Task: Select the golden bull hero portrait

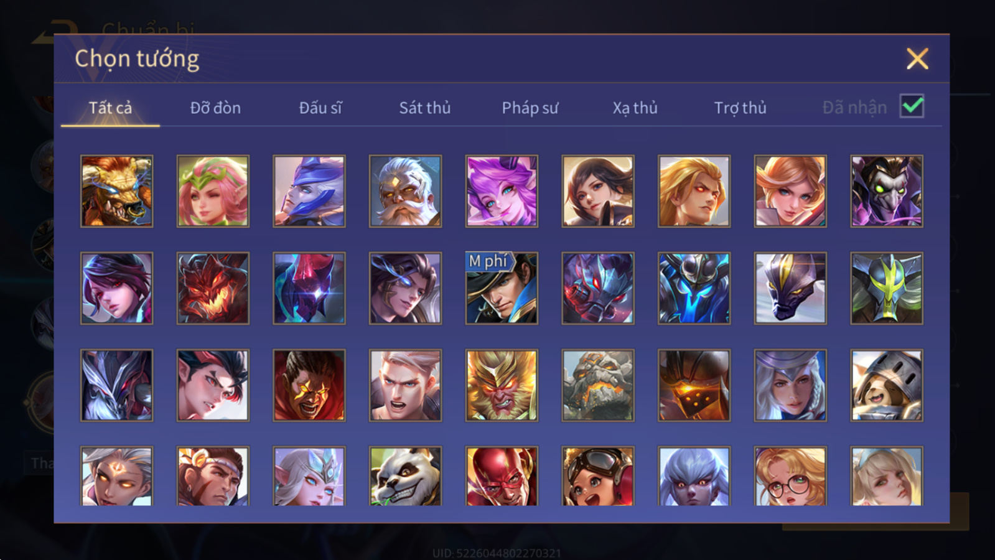Action: [116, 191]
